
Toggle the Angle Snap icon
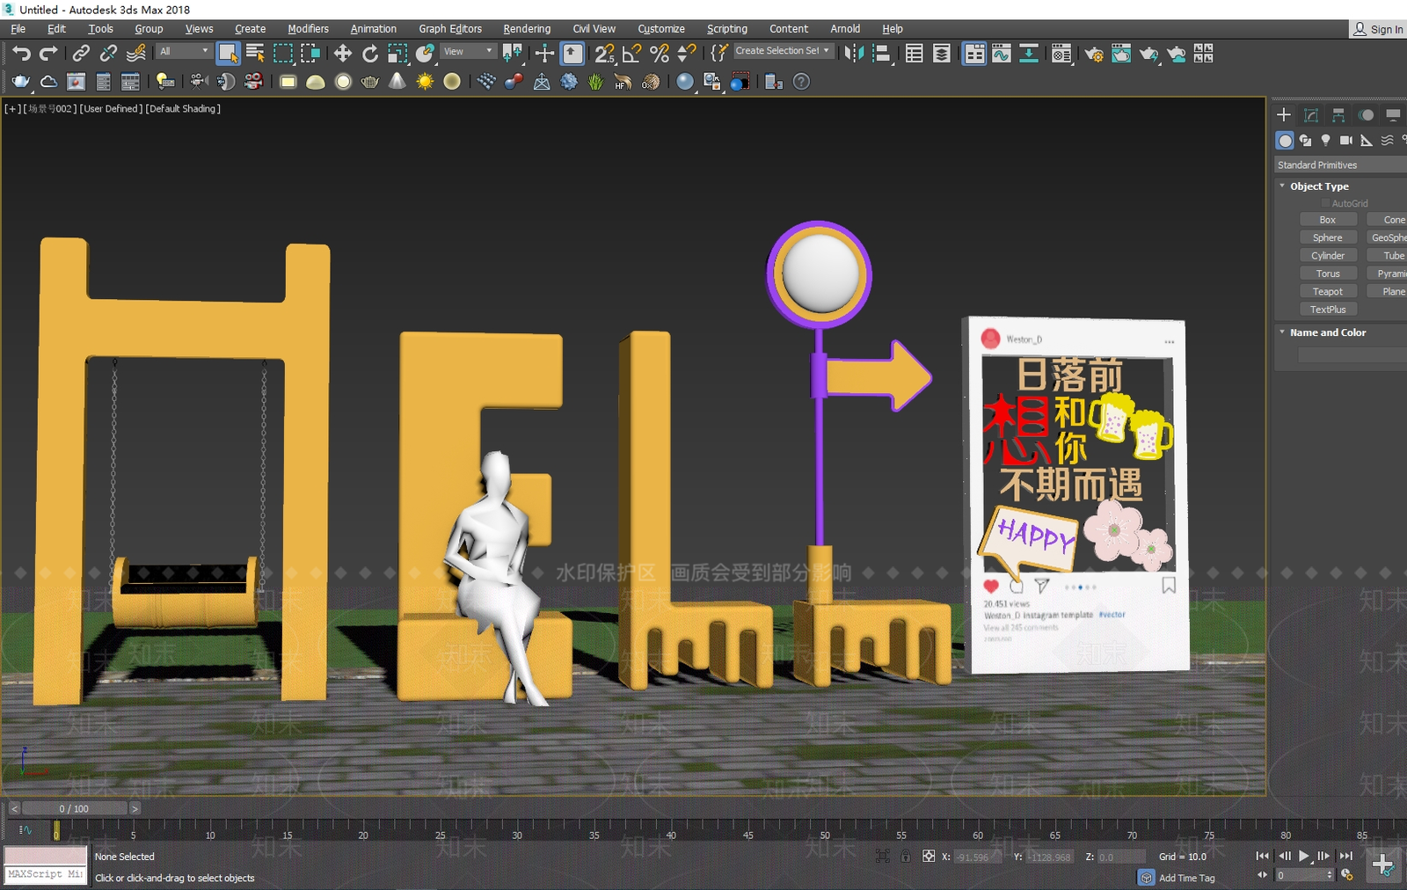(631, 54)
